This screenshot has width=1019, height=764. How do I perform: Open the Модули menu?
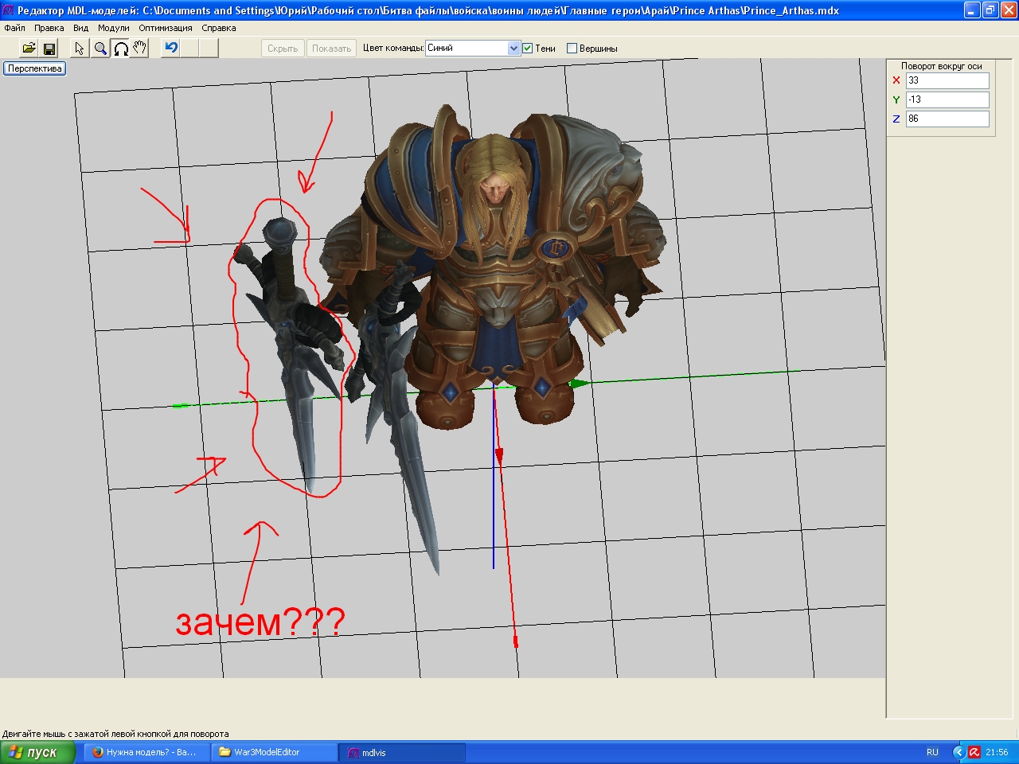coord(113,28)
